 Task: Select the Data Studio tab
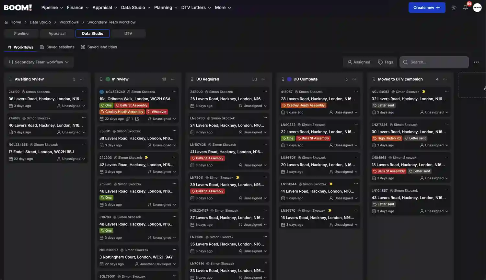(x=93, y=33)
